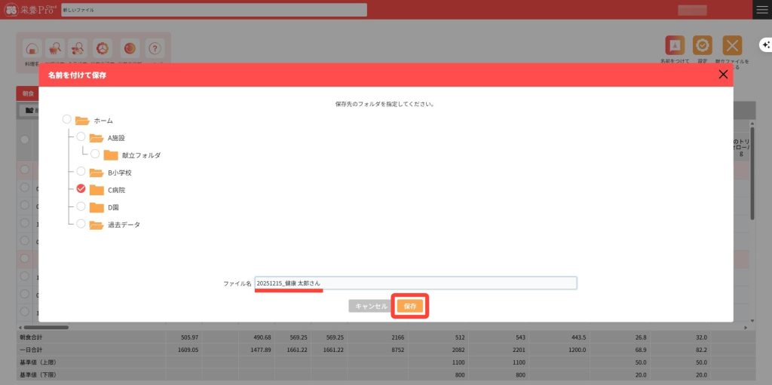Uncheck the selected C病院 radio button
This screenshot has width=772, height=385.
pos(81,189)
